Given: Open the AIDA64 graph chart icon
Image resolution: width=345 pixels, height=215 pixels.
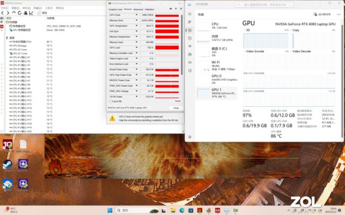Looking at the screenshot, I should tap(31, 13).
